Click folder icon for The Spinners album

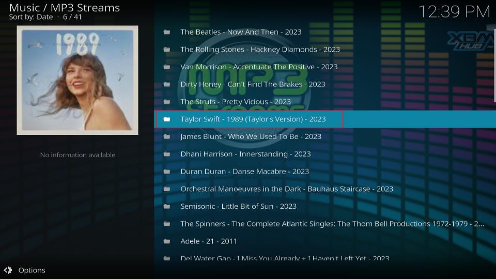click(x=167, y=224)
